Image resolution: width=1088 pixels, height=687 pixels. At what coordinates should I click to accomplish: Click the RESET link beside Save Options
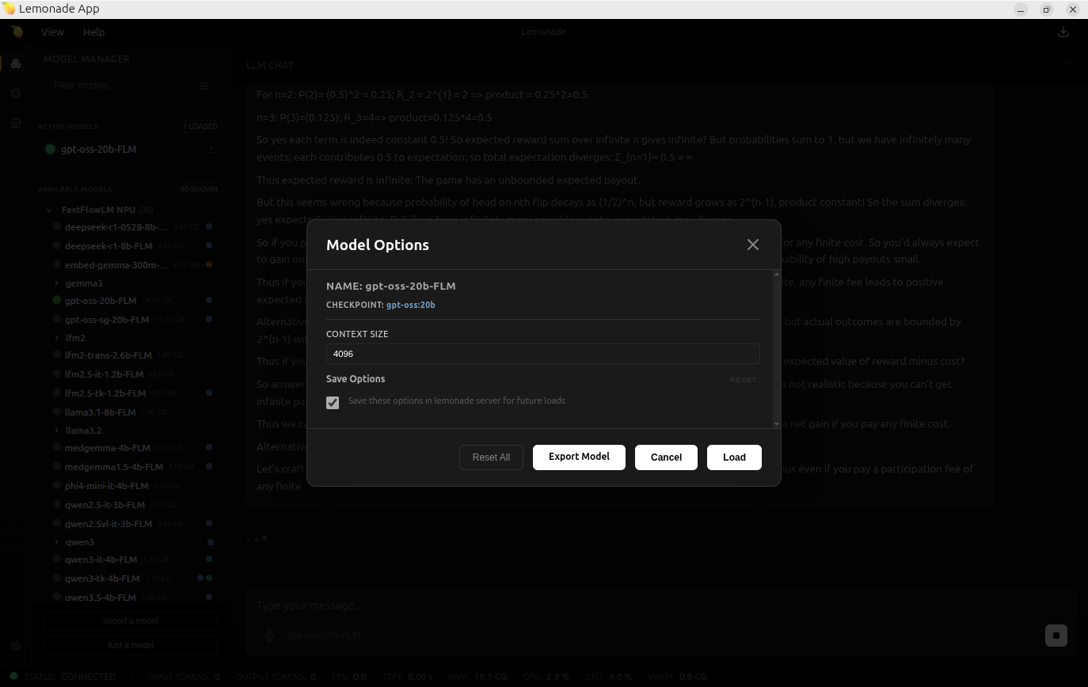click(x=743, y=380)
